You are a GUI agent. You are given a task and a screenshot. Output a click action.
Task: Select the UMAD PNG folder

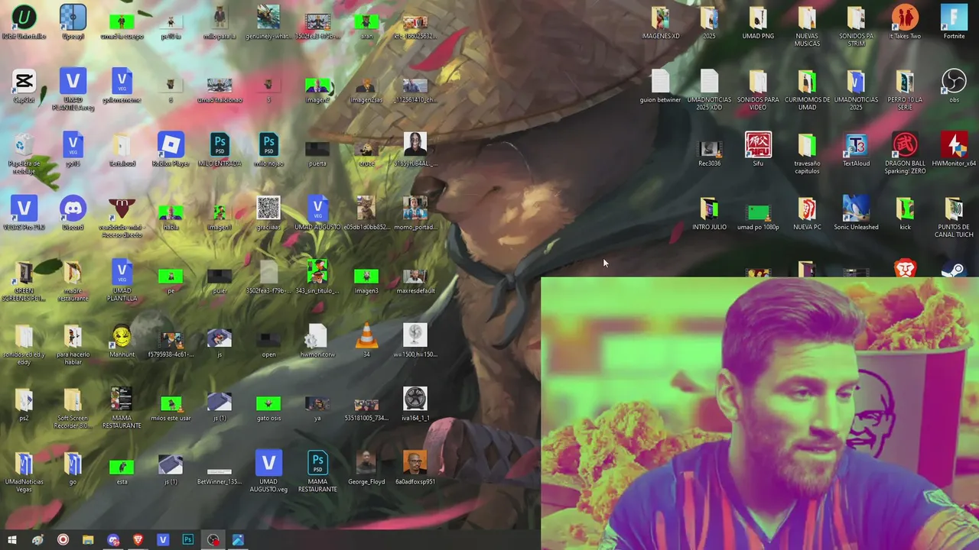click(758, 22)
